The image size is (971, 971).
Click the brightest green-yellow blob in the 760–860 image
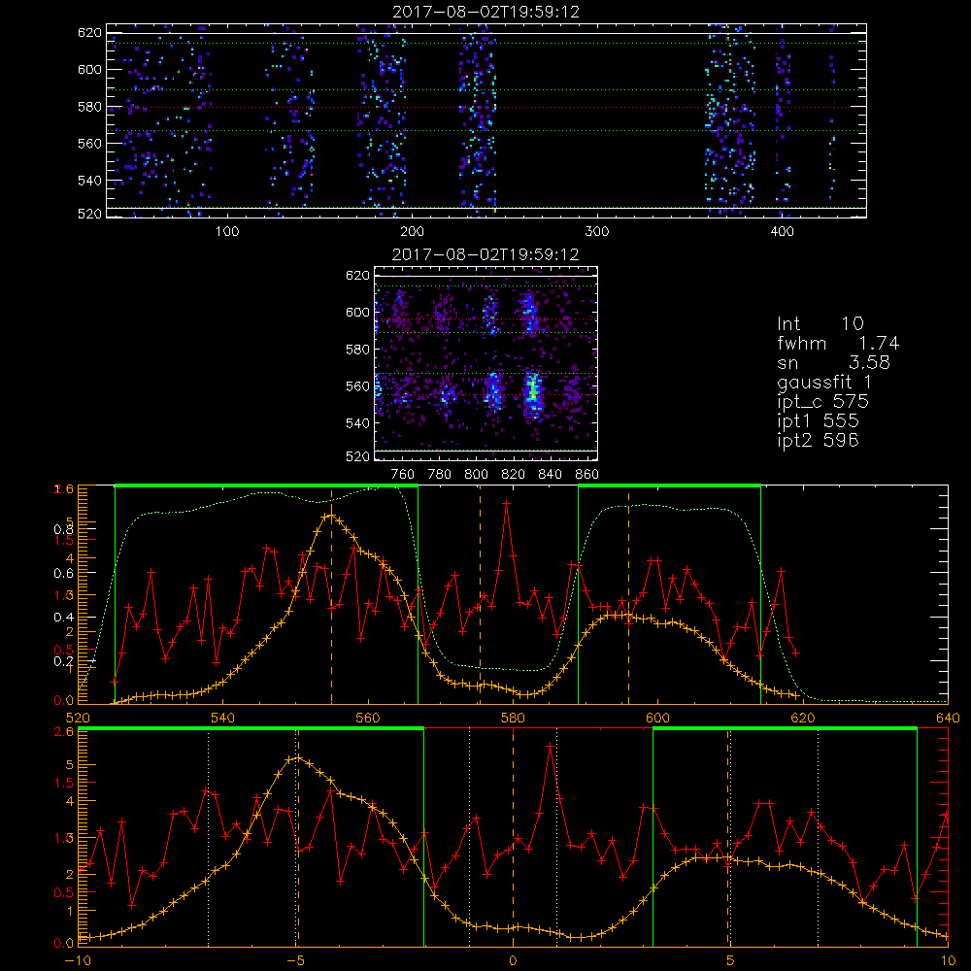(x=532, y=390)
